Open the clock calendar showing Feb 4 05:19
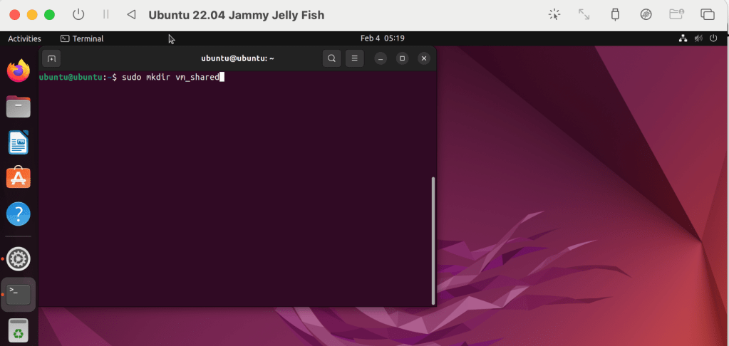729x346 pixels. tap(383, 38)
